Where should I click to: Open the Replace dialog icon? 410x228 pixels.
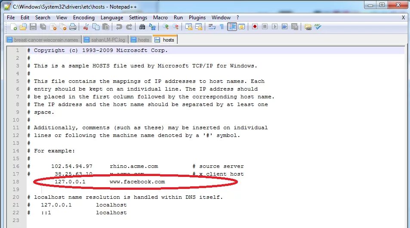(152, 27)
